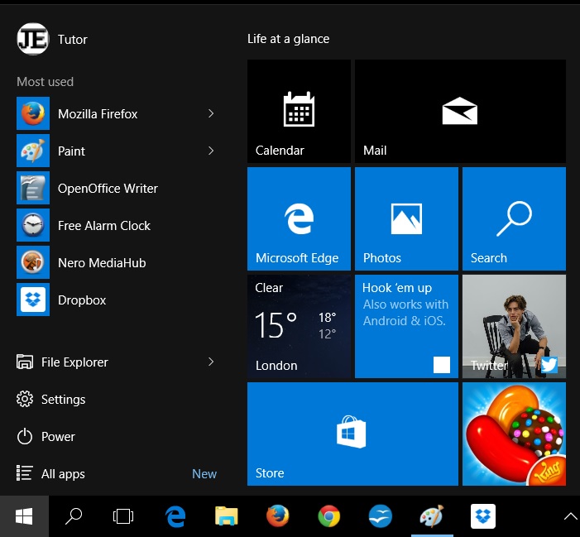Click the Tutor user account avatar

point(33,39)
